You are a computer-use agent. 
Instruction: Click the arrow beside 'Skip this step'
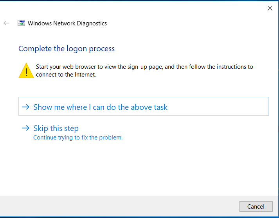pos(25,128)
